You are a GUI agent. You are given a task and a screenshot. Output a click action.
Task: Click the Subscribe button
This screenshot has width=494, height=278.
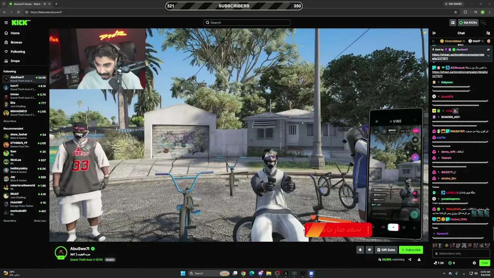[411, 250]
